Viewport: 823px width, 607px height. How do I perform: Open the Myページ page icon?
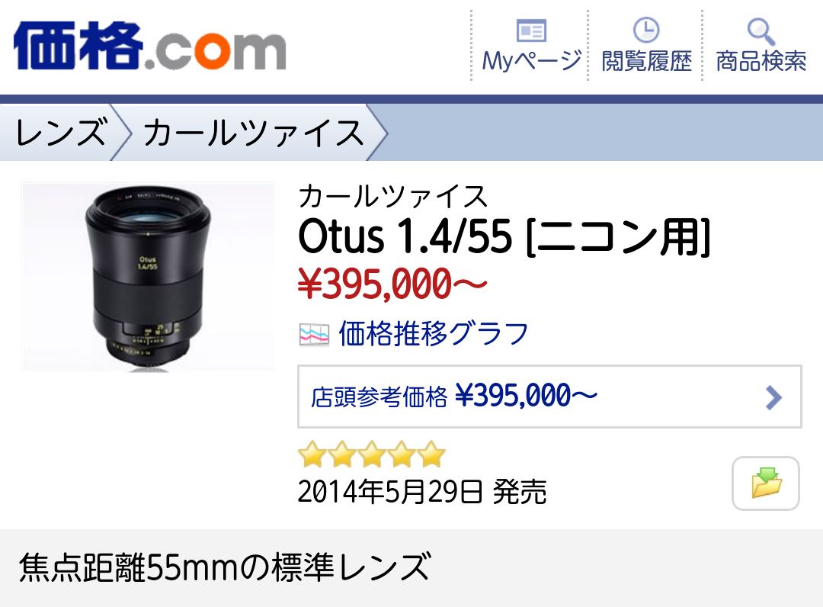pos(531,31)
